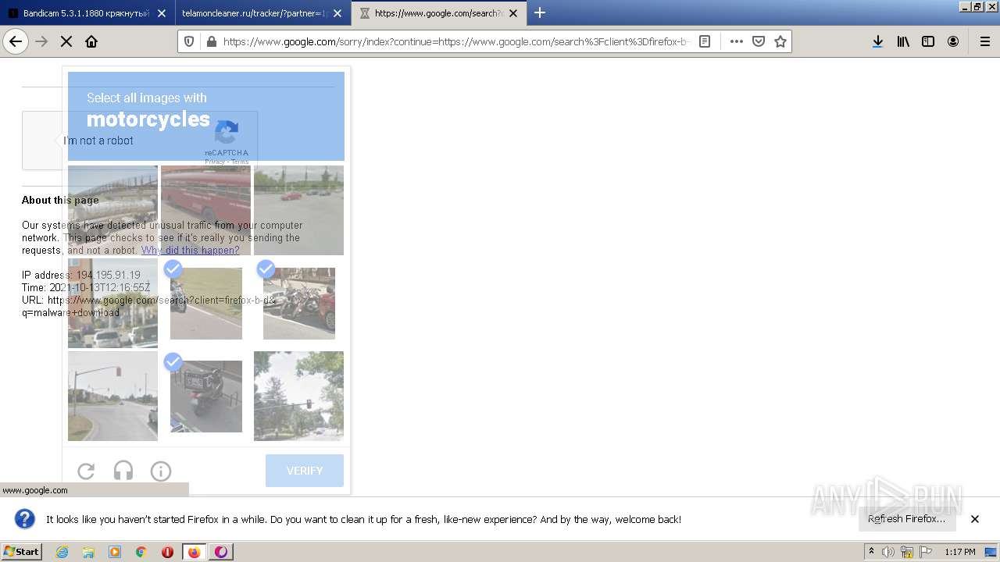Open the Action Center flag icon
The image size is (1000, 562).
(926, 552)
